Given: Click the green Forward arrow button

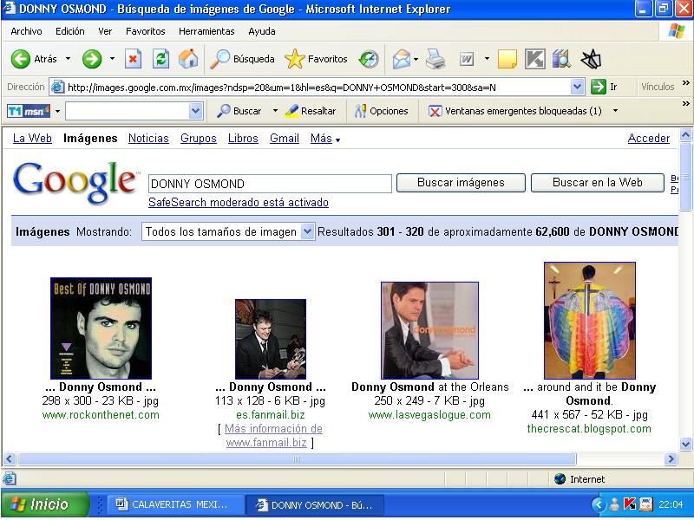Looking at the screenshot, I should (92, 59).
